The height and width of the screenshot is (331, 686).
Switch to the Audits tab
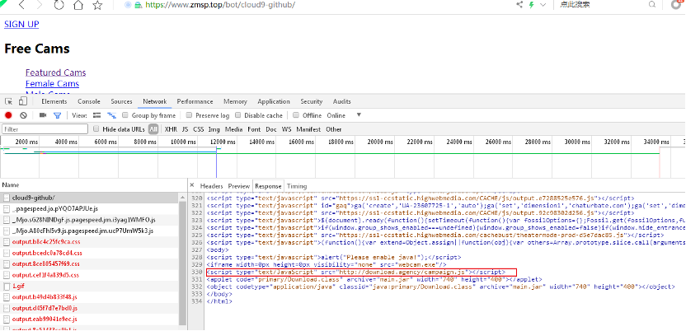coord(341,101)
